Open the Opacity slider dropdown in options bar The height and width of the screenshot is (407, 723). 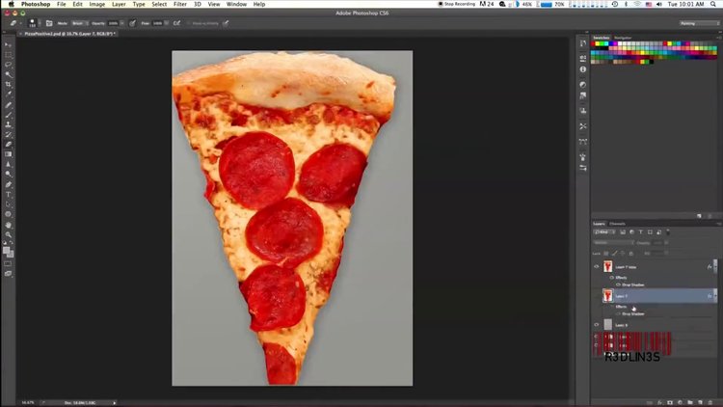point(121,23)
